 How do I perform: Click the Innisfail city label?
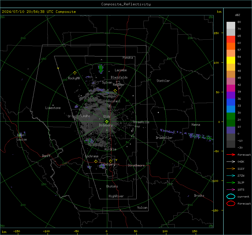(x=113, y=101)
